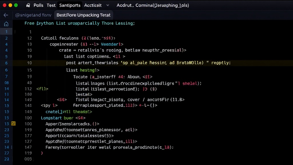
Task: Click the 'last list coptinens' line
Action: click(x=94, y=56)
